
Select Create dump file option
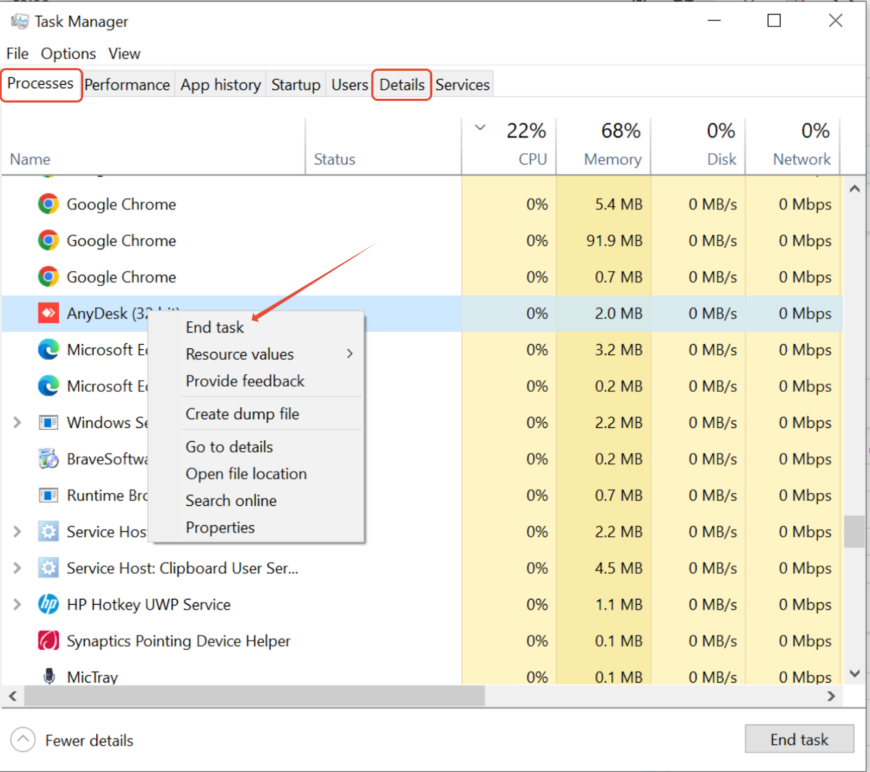tap(243, 414)
